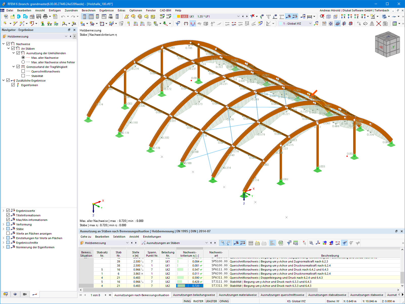Toggle the LRASTER status bar button
Image resolution: width=405 pixels, height=304 pixels.
[x=211, y=301]
